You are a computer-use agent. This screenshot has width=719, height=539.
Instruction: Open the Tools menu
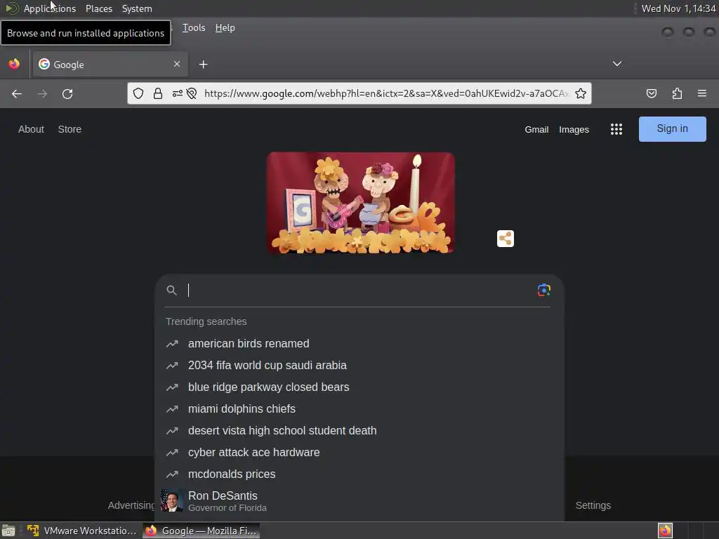click(194, 28)
